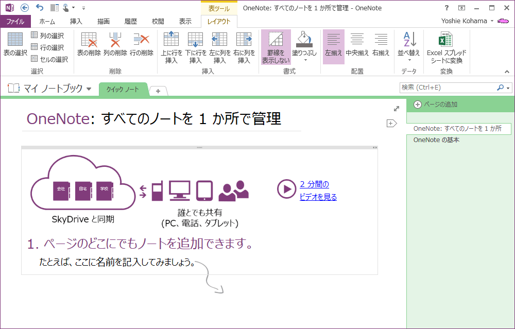Click the OneNote application icon

coord(9,8)
